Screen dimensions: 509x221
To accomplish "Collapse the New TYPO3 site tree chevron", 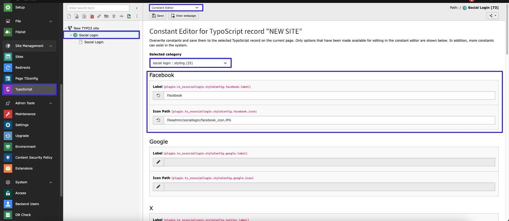I will point(66,28).
